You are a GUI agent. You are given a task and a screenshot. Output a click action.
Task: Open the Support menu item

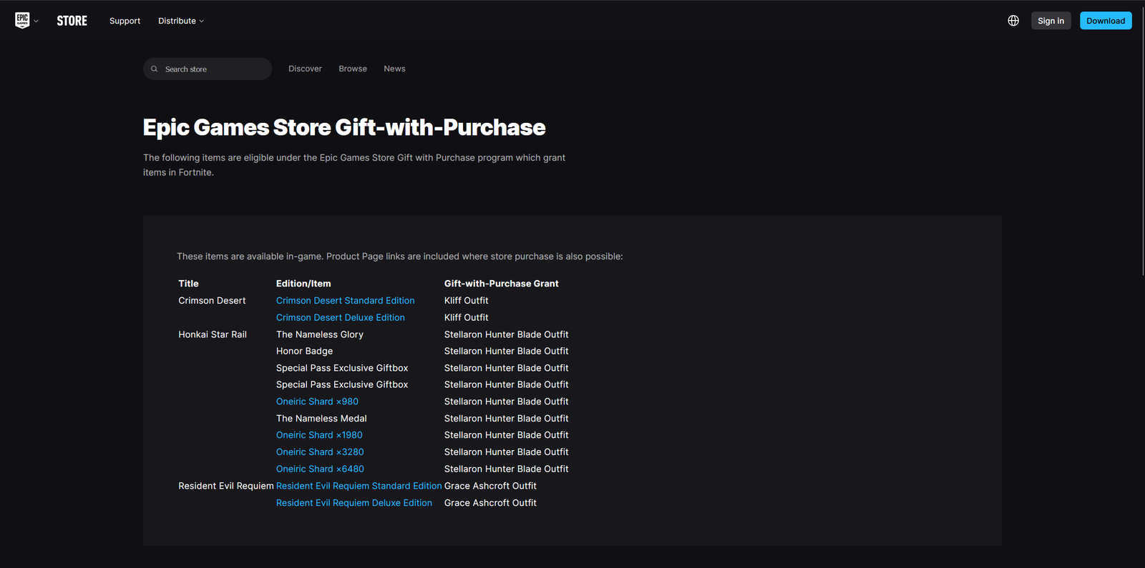click(125, 21)
